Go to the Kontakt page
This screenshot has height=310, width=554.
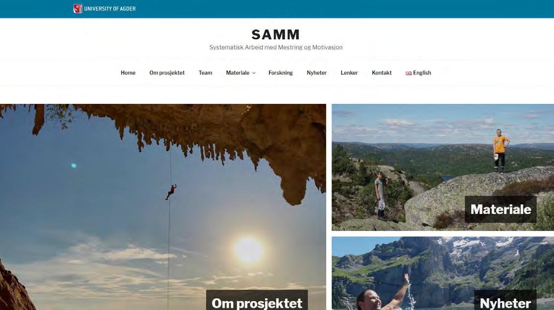coord(382,73)
